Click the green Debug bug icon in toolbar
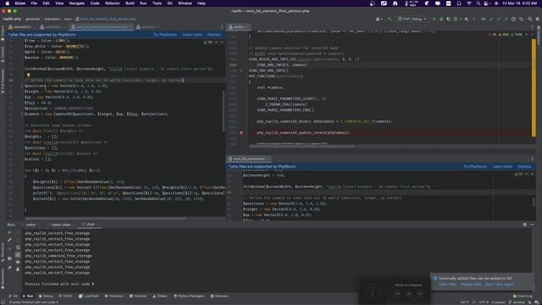This screenshot has width=542, height=305. tap(441, 19)
